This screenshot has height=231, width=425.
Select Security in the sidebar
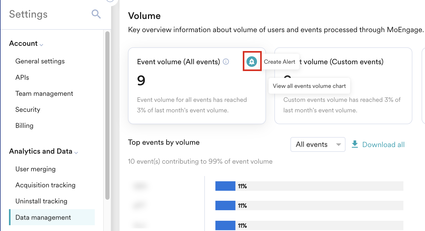(28, 109)
